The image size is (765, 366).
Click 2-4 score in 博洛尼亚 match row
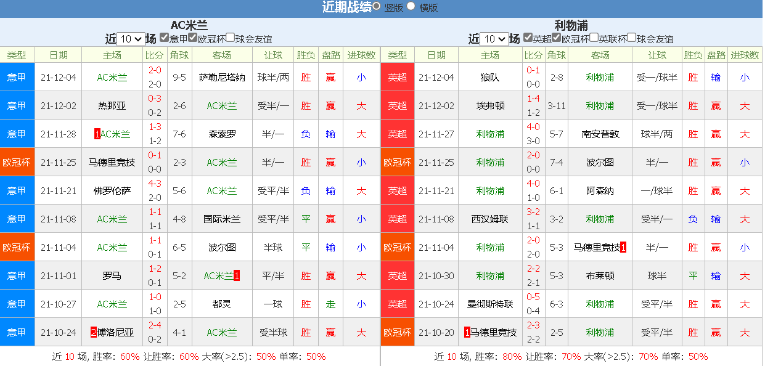click(x=155, y=325)
